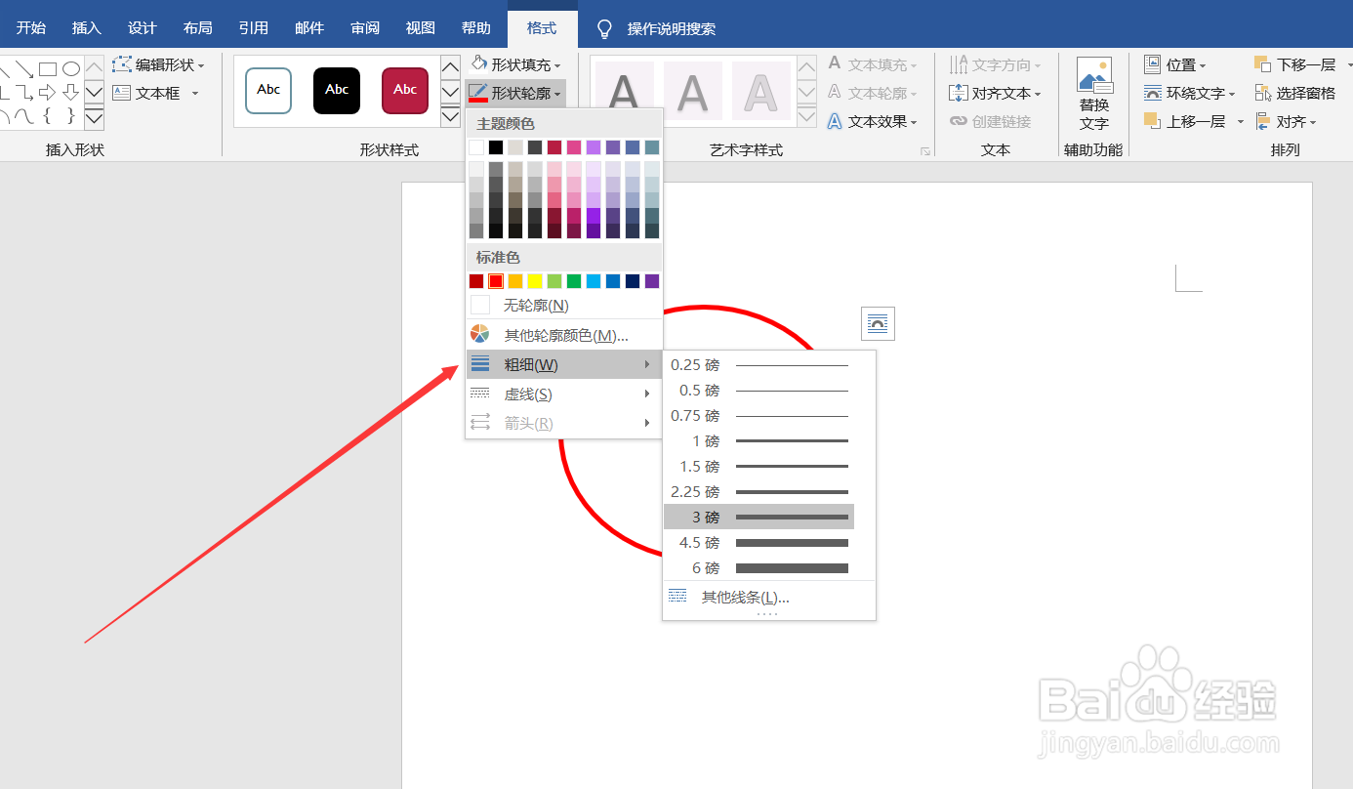Click the layout options icon near circle
Image resolution: width=1353 pixels, height=789 pixels.
pos(879,324)
